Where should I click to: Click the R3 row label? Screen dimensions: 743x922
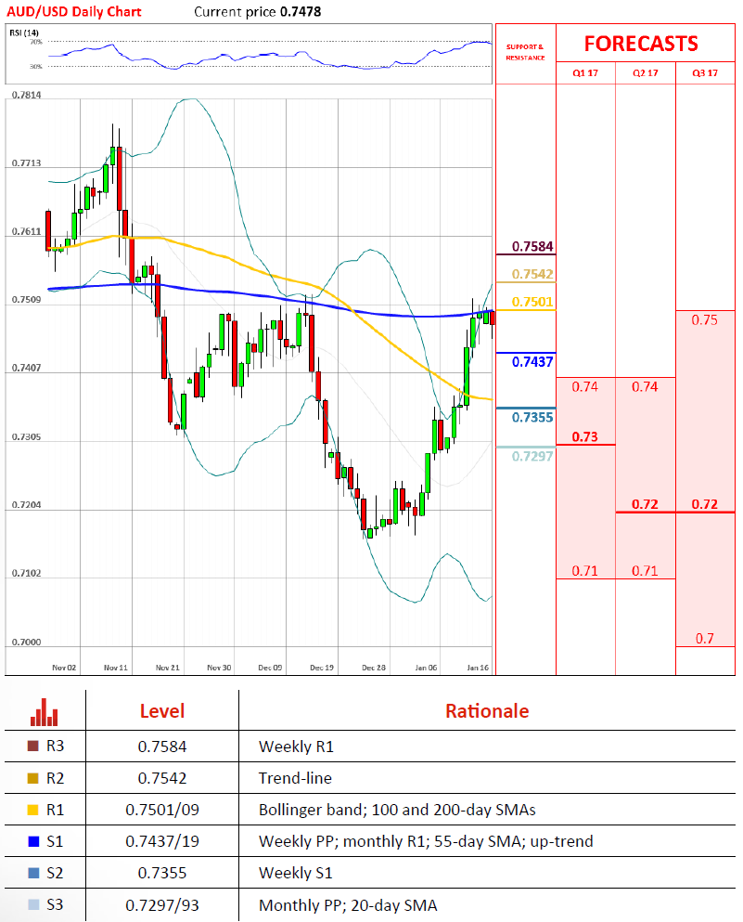pyautogui.click(x=56, y=747)
